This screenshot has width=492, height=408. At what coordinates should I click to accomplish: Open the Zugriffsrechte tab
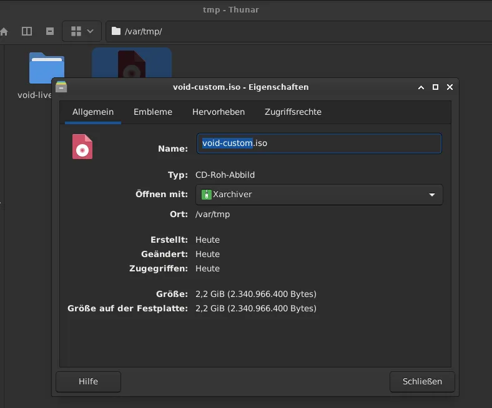coord(293,112)
